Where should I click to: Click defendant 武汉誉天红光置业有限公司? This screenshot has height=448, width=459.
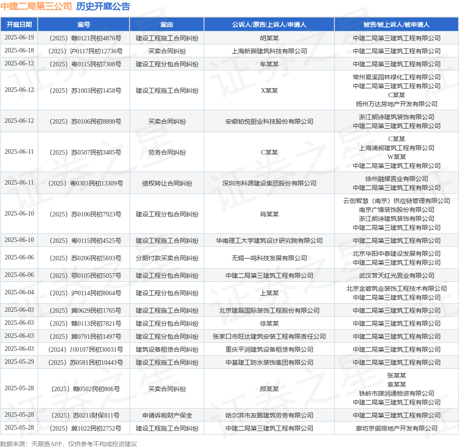tap(397, 276)
